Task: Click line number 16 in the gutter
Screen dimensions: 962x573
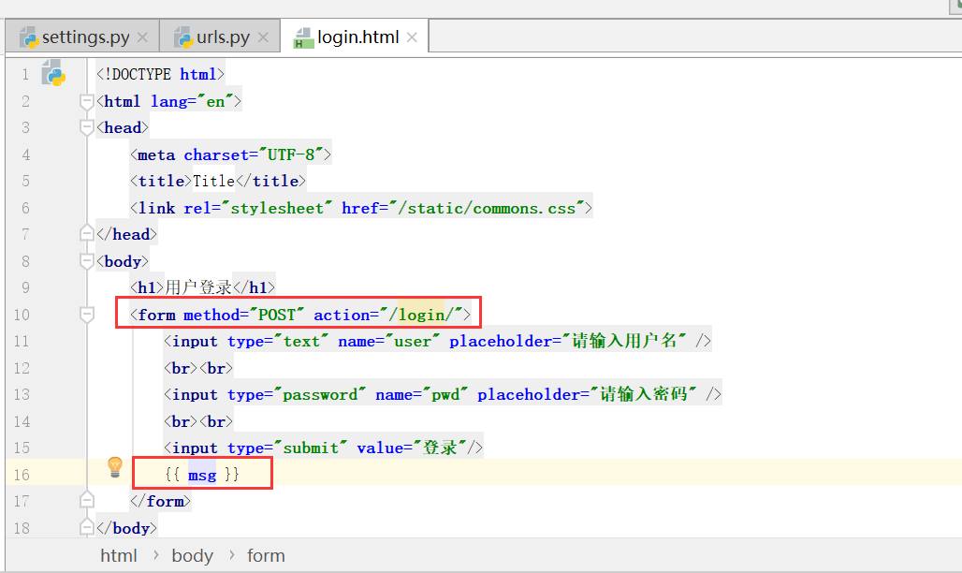Action: pos(22,475)
